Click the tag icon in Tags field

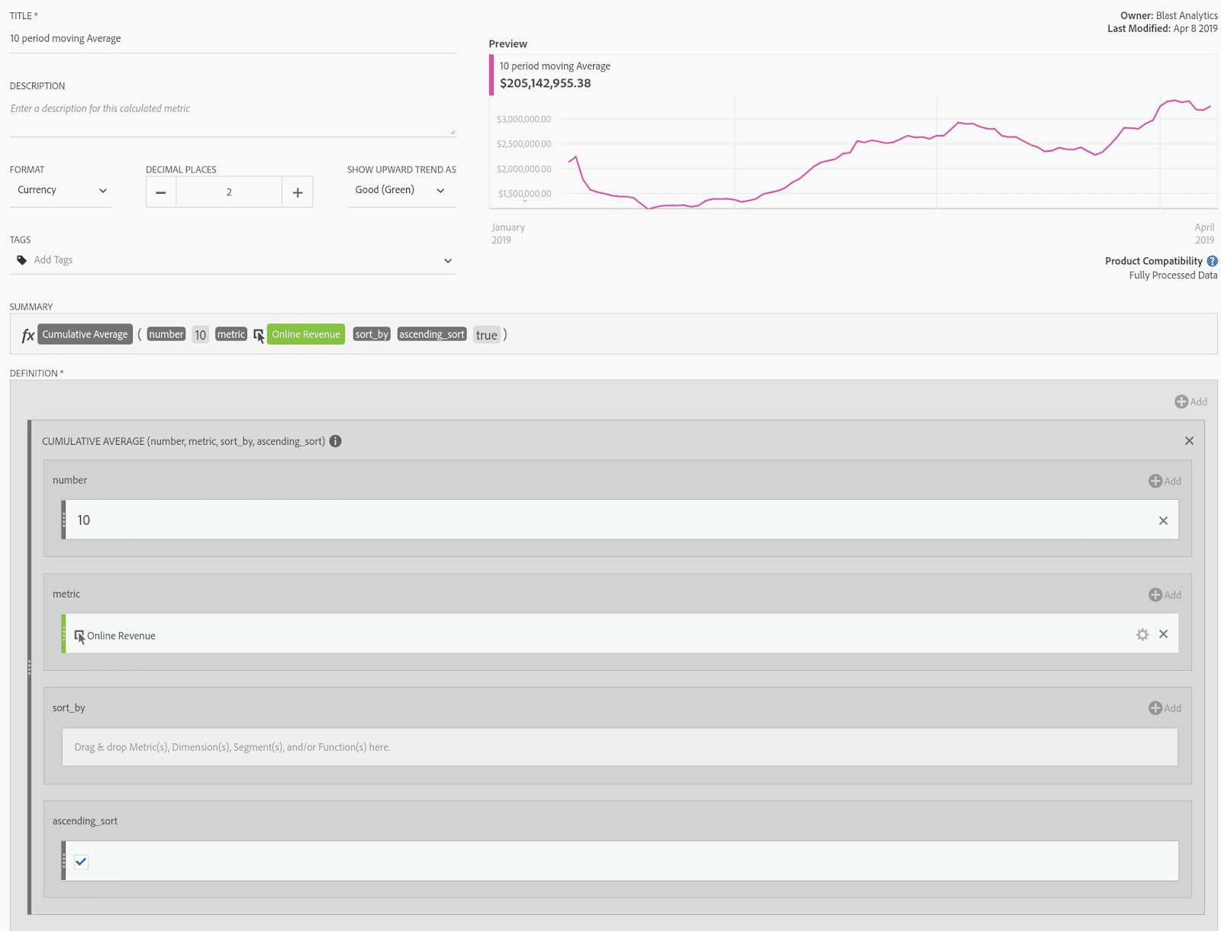tap(22, 260)
